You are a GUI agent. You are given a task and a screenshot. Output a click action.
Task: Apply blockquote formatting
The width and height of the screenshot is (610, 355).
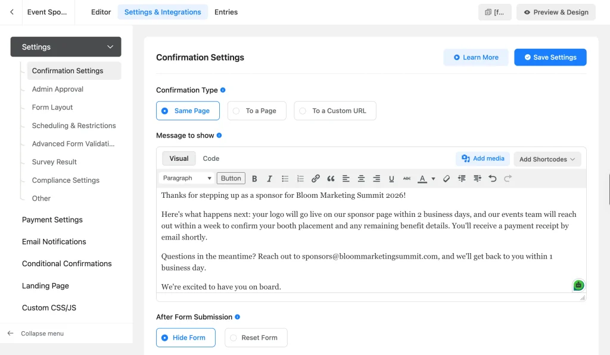coord(331,179)
